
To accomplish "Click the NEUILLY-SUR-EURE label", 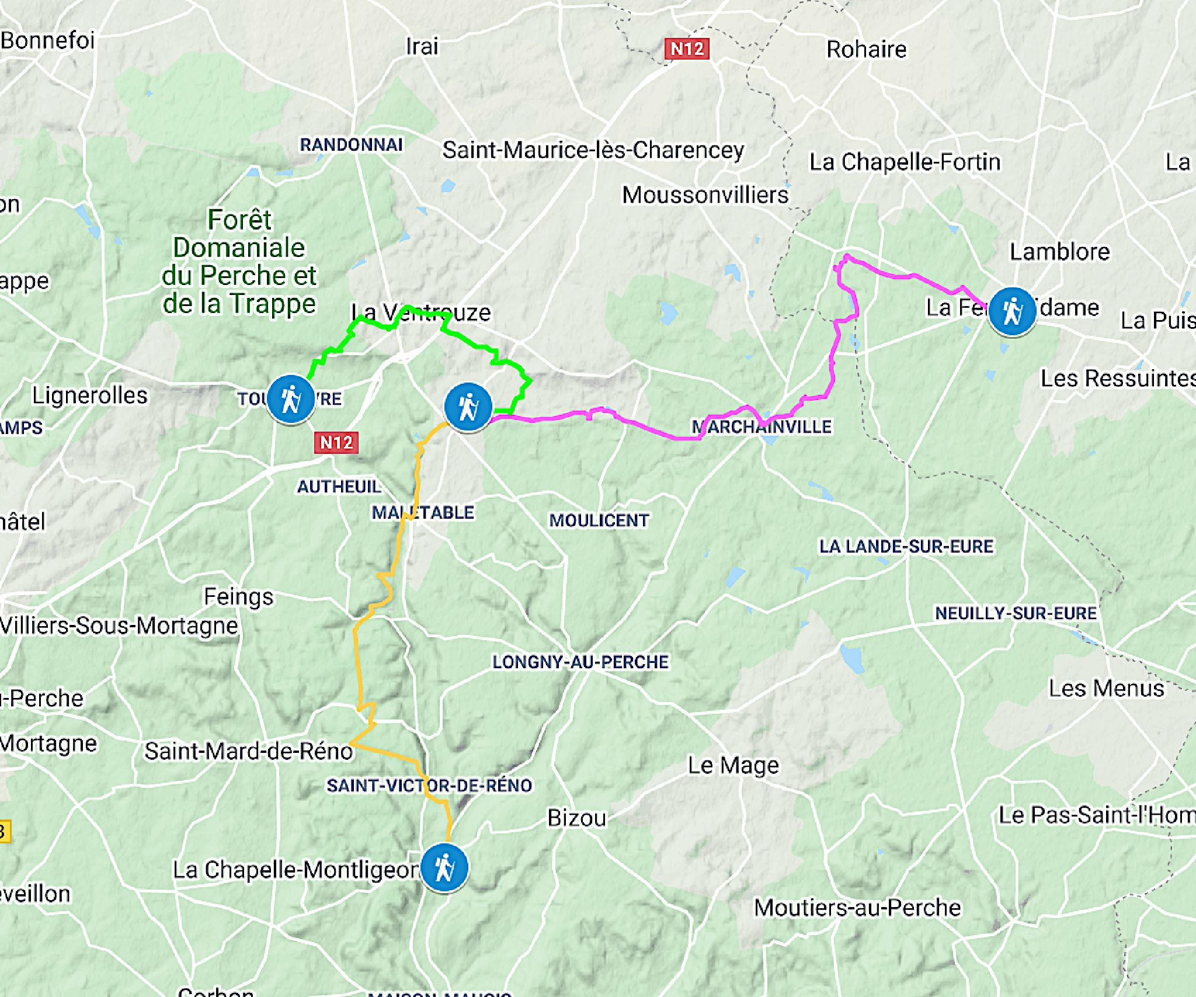I will coord(1016,613).
